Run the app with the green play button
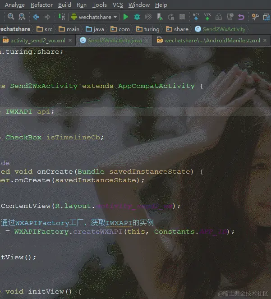This screenshot has width=271, height=299. tap(126, 17)
